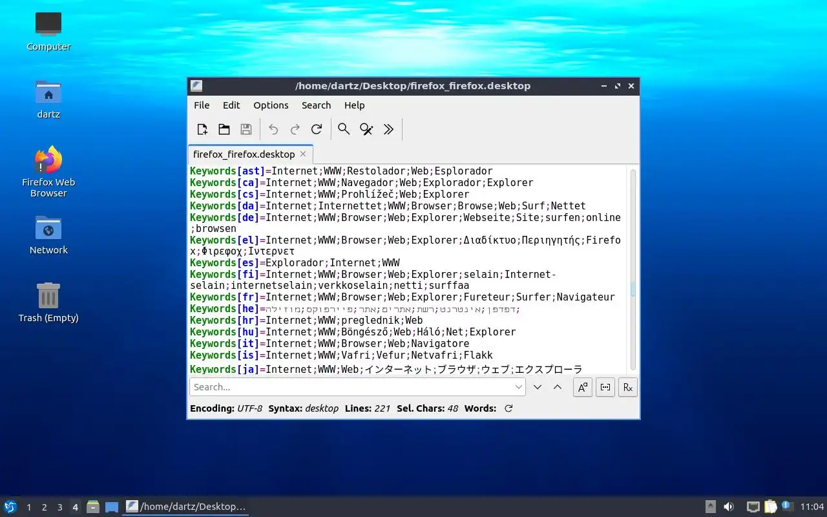The height and width of the screenshot is (517, 827).
Task: Open the Lubuntu start menu icon
Action: 10,507
